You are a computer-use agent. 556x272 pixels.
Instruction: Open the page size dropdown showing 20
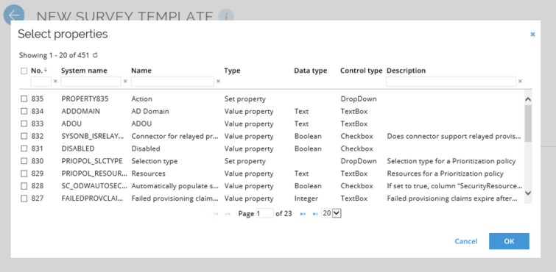pyautogui.click(x=331, y=213)
